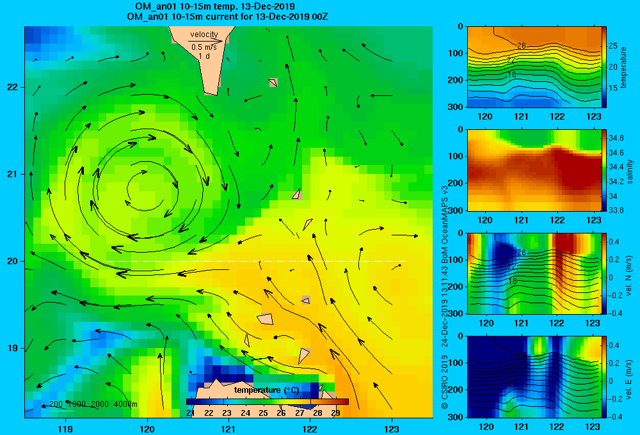Click longitude 123 under the vel. E panel
The height and width of the screenshot is (435, 640).
(593, 427)
